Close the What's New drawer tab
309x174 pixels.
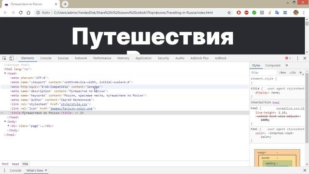(x=46, y=170)
